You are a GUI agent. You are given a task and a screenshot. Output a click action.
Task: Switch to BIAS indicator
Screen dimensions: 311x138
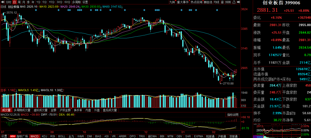point(98,136)
